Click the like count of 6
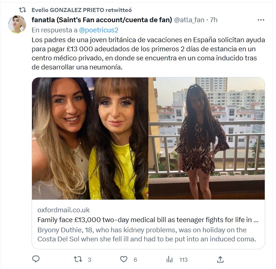This screenshot has width=276, height=269. 135,260
